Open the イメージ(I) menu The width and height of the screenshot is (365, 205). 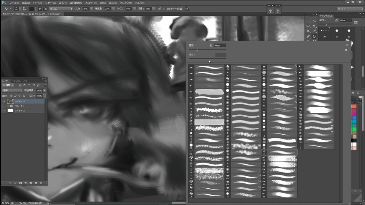38,3
